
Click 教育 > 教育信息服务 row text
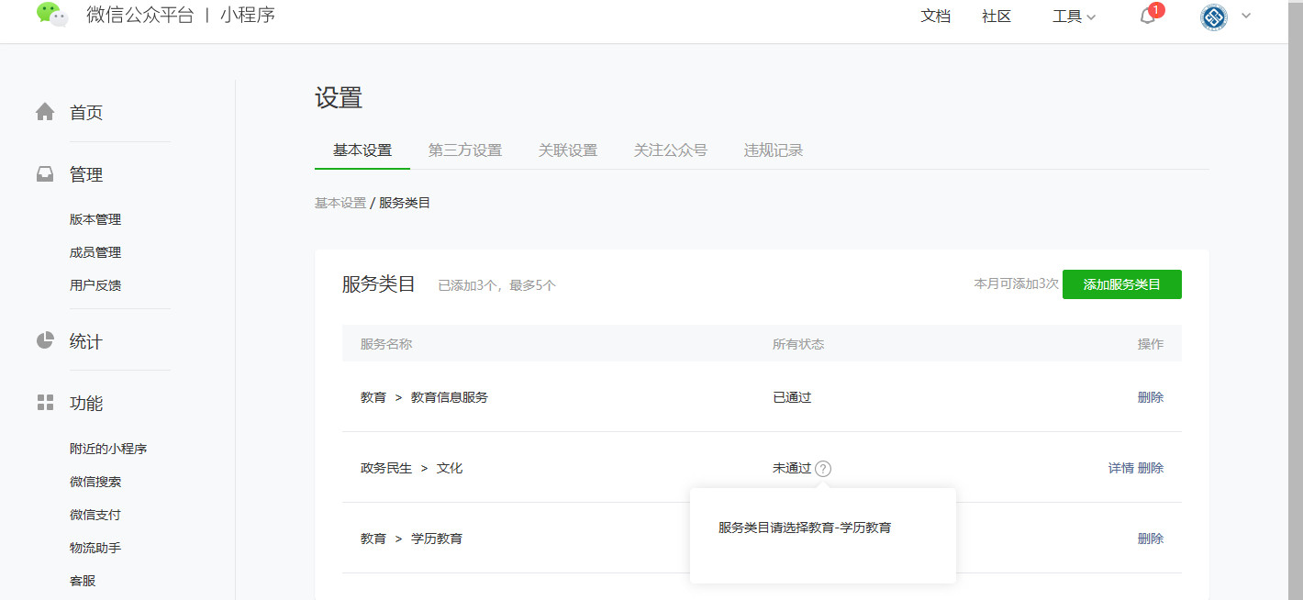click(424, 397)
